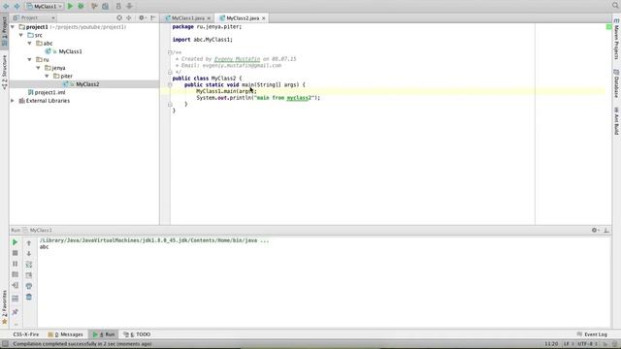Image resolution: width=621 pixels, height=349 pixels.
Task: Stop the running process
Action: point(16,253)
